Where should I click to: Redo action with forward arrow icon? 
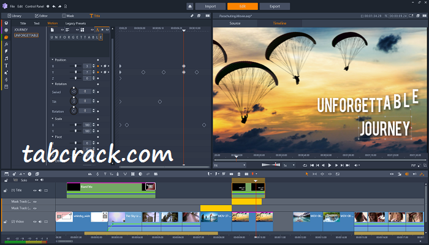[x=59, y=6]
